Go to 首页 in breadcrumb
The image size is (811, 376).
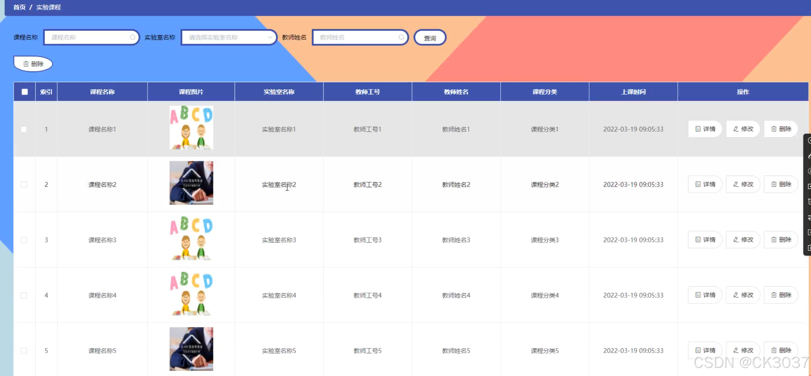pos(19,7)
